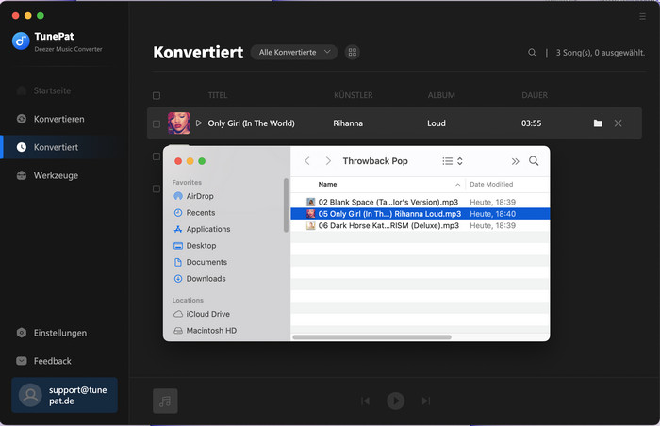This screenshot has height=426, width=660.
Task: Click the ALBUM column header
Action: (441, 95)
